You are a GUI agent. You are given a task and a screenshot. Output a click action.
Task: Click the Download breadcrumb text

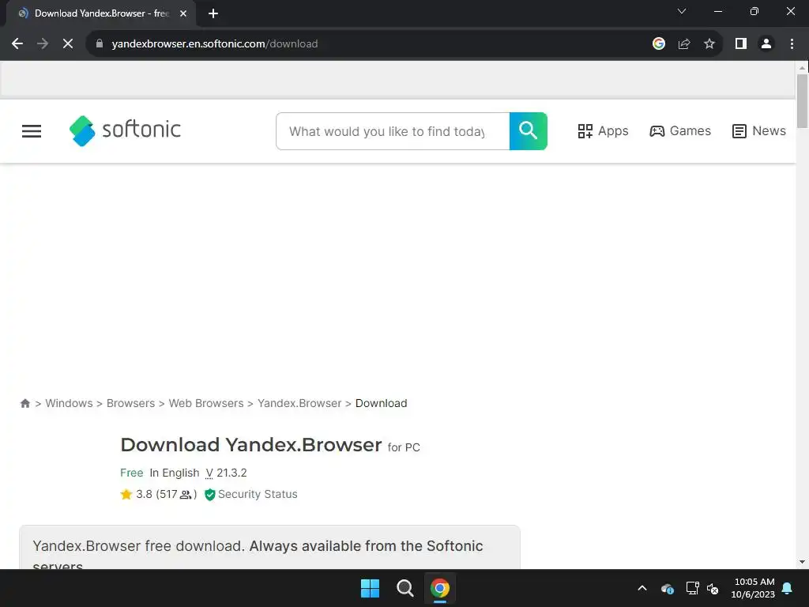382,403
